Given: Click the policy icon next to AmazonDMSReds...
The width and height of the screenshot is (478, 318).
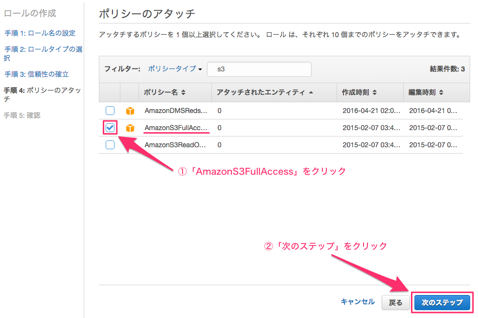Looking at the screenshot, I should click(x=130, y=111).
